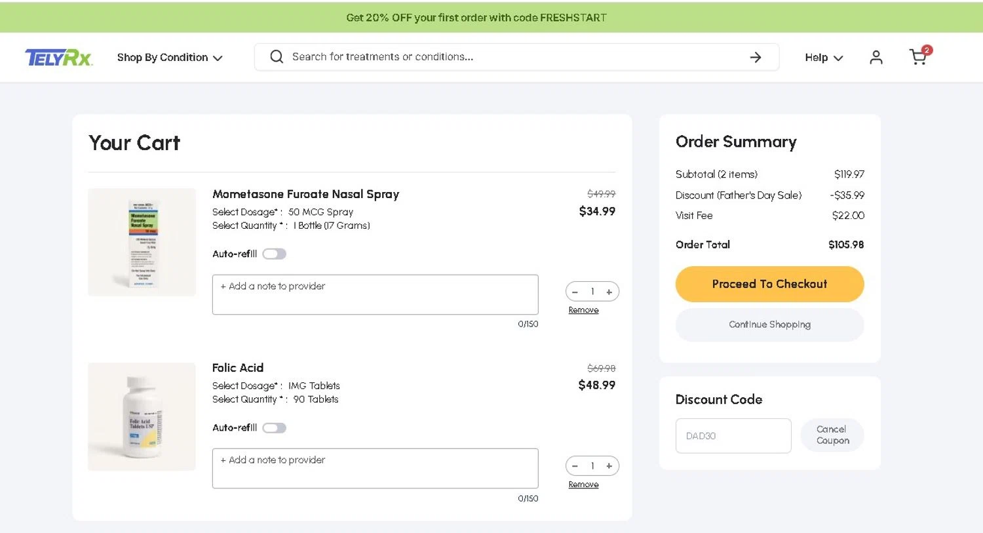The image size is (983, 533).
Task: Increase Mometasone Nasal Spray quantity
Action: point(609,292)
